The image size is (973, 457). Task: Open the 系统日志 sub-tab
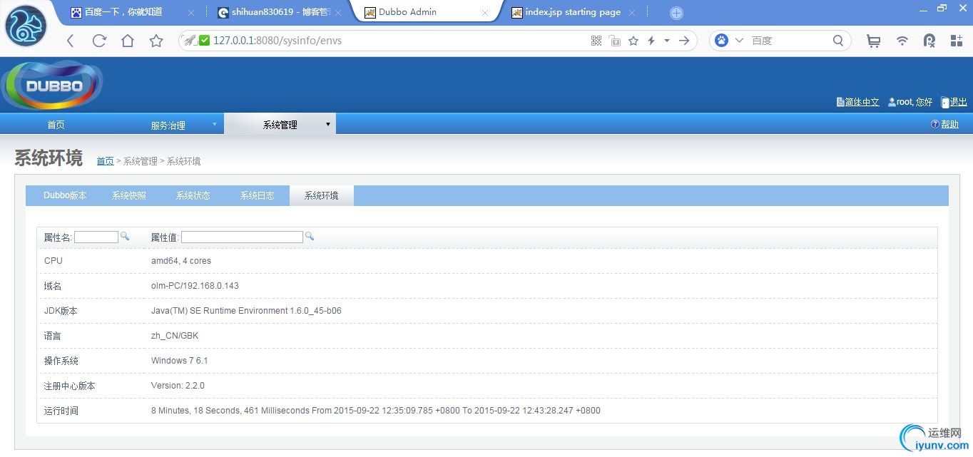click(257, 195)
